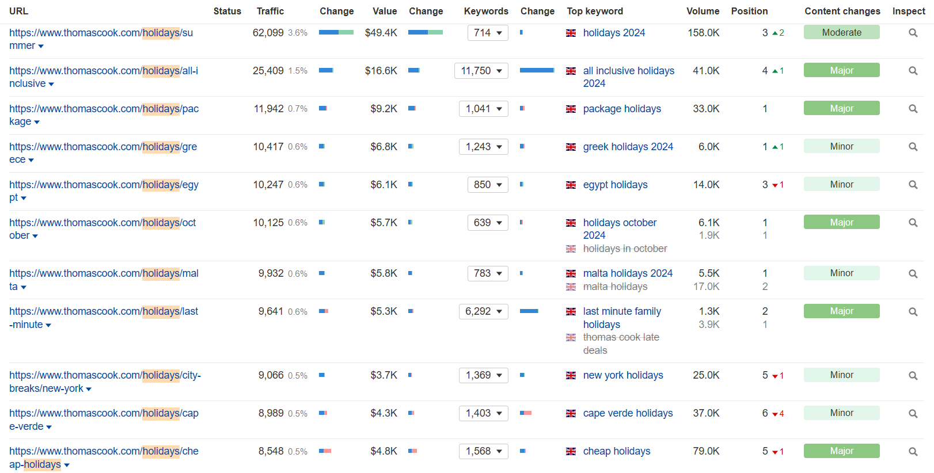Click UK flag beside greek holidays 2024
The height and width of the screenshot is (473, 934).
pos(571,147)
